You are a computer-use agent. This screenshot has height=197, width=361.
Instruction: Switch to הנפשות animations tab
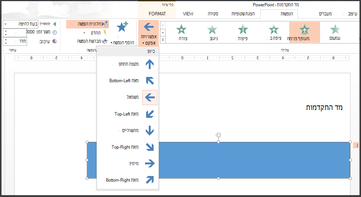pos(287,14)
